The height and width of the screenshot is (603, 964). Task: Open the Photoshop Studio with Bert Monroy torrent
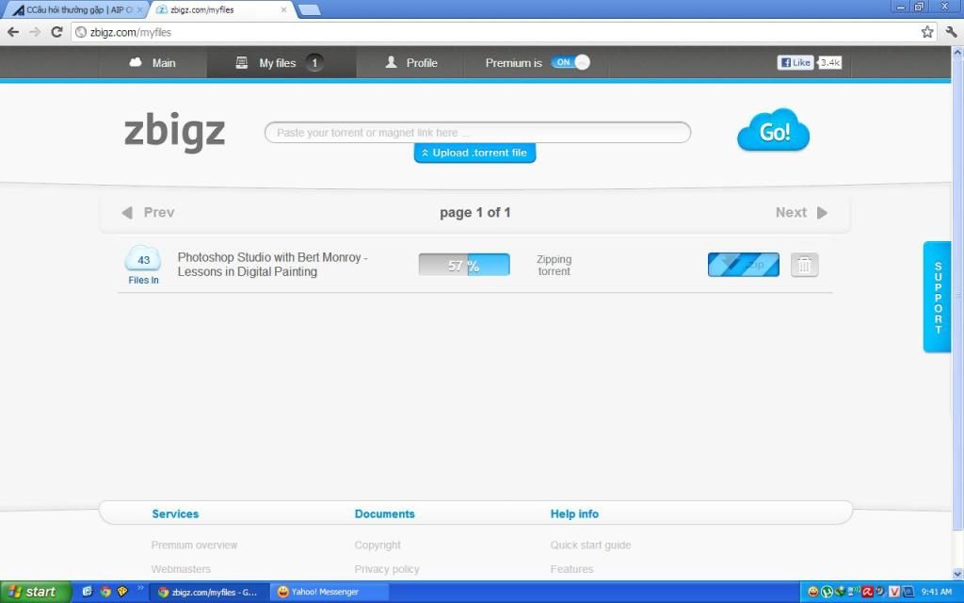(272, 265)
